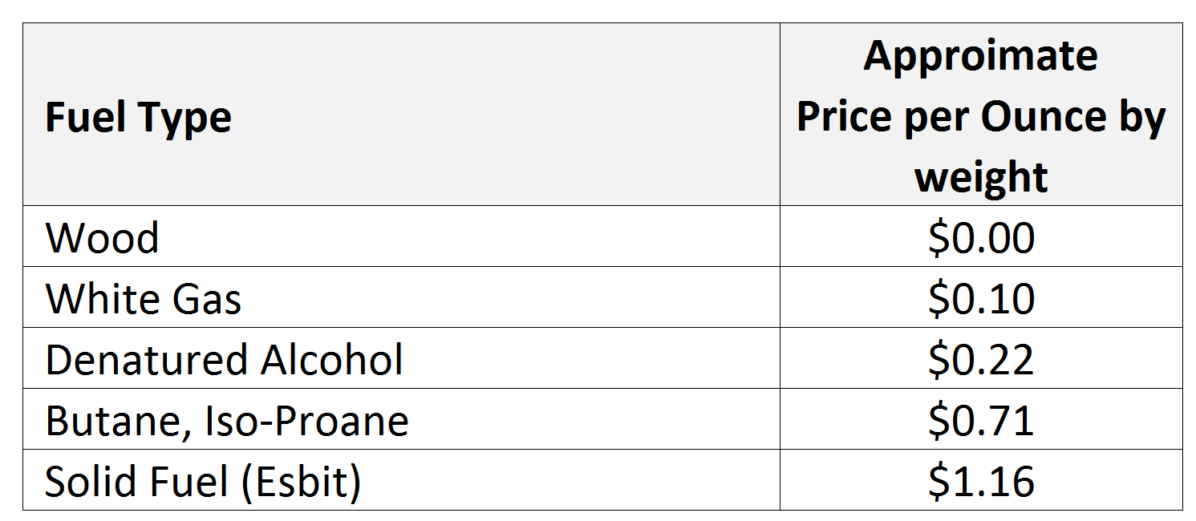Image resolution: width=1196 pixels, height=521 pixels.
Task: Click the "(Esbit)" text in the last row
Action: click(x=303, y=482)
